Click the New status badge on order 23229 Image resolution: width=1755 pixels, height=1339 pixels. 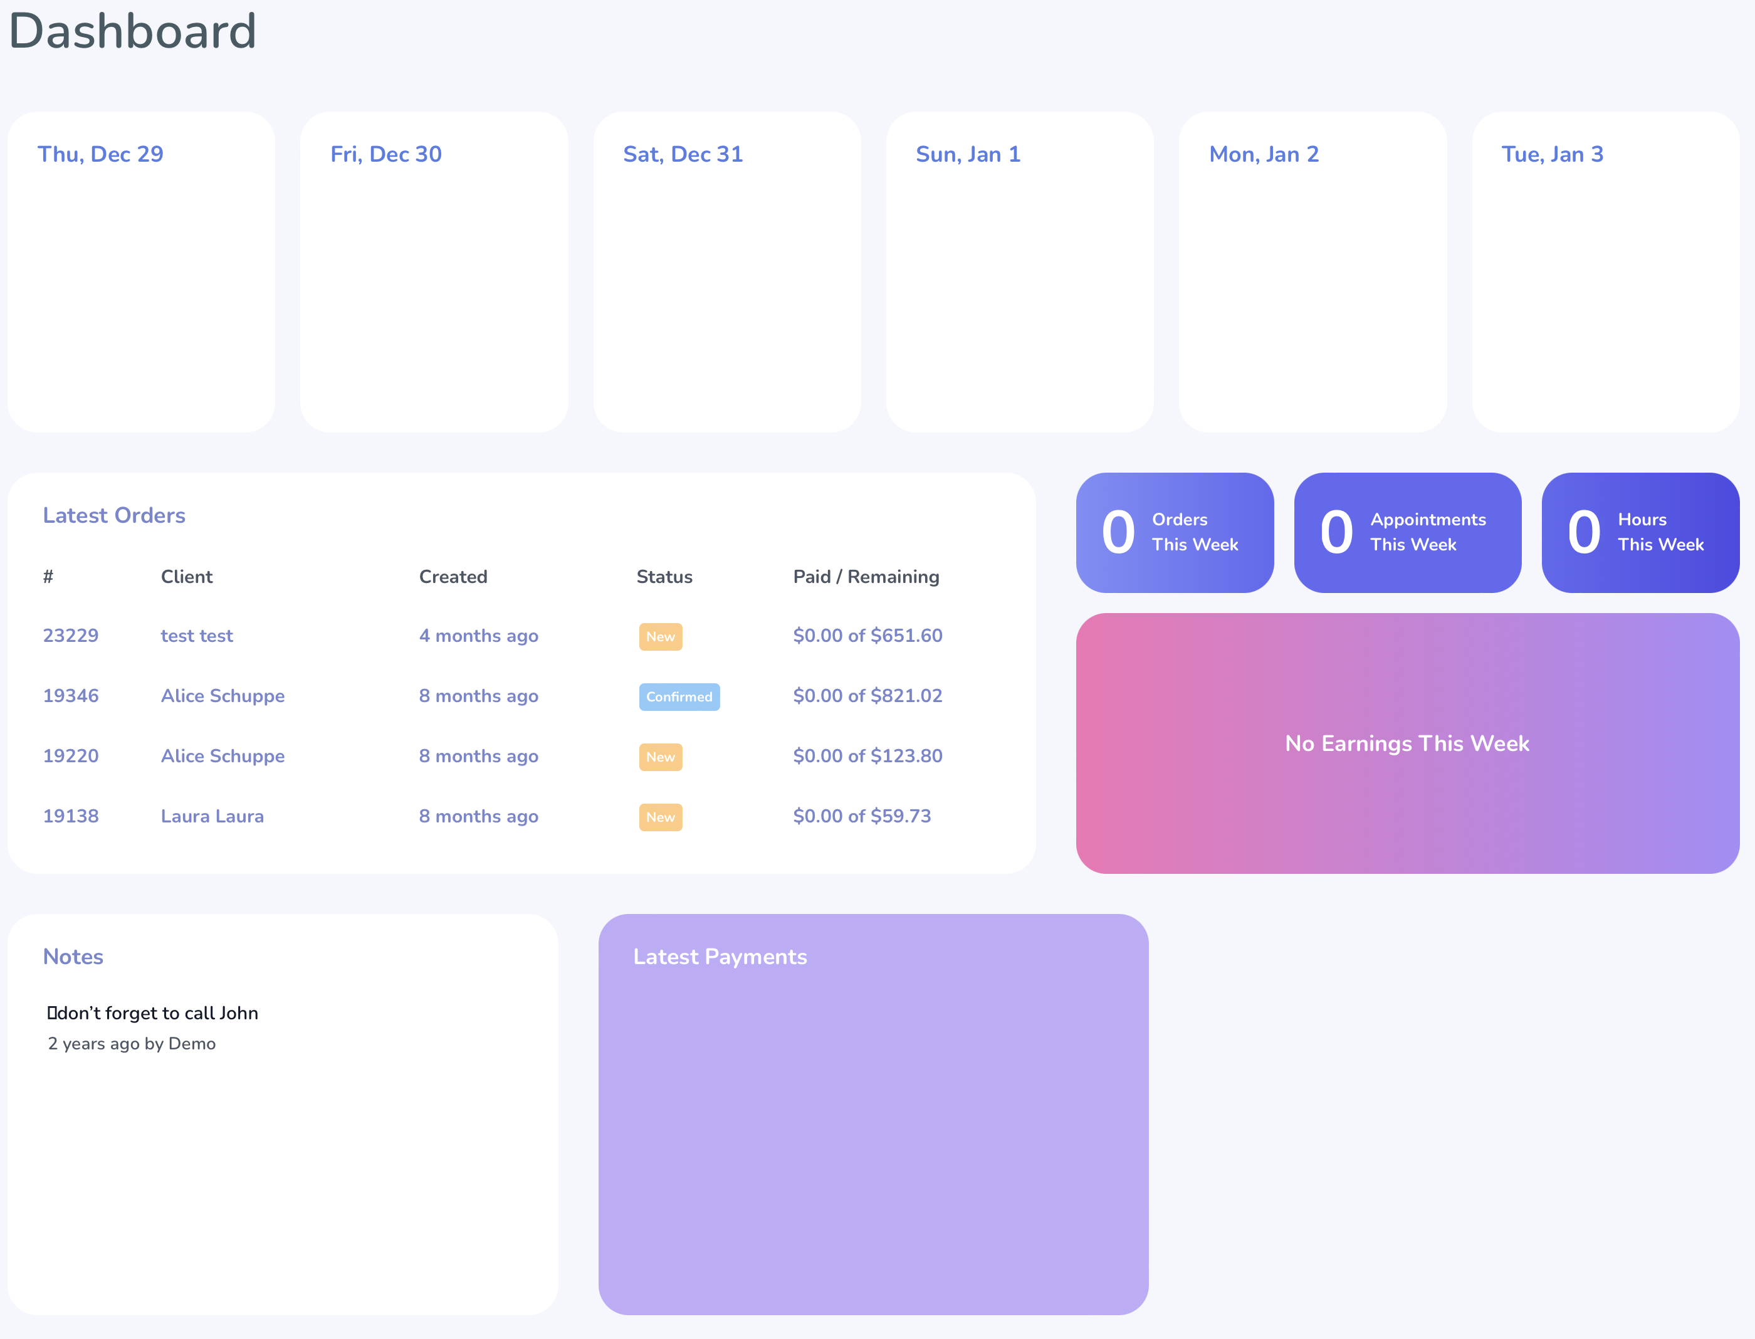(660, 637)
